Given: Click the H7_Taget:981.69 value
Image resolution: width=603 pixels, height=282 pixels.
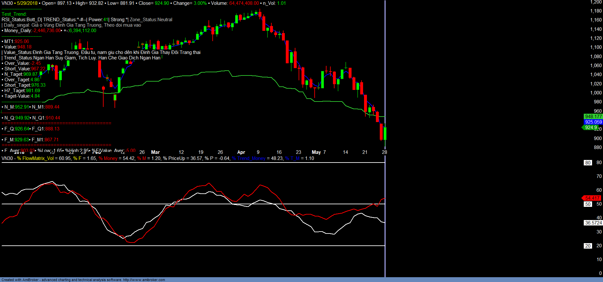Looking at the screenshot, I should (22, 91).
